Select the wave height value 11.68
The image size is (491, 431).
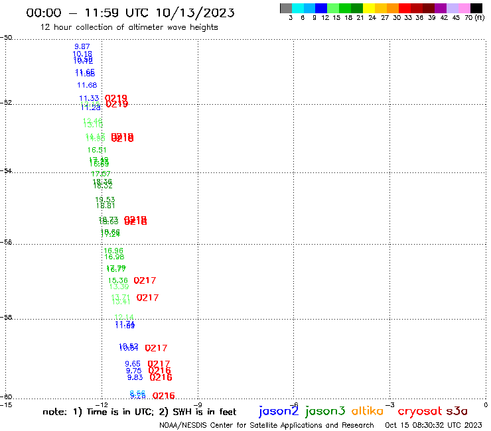(87, 85)
